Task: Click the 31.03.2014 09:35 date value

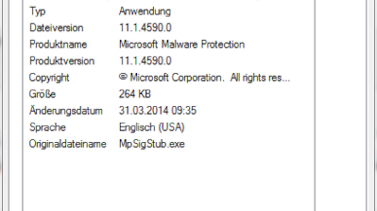Action: coord(158,111)
